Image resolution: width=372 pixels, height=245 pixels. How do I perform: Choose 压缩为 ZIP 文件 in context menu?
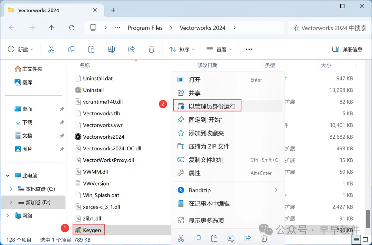pos(228,147)
